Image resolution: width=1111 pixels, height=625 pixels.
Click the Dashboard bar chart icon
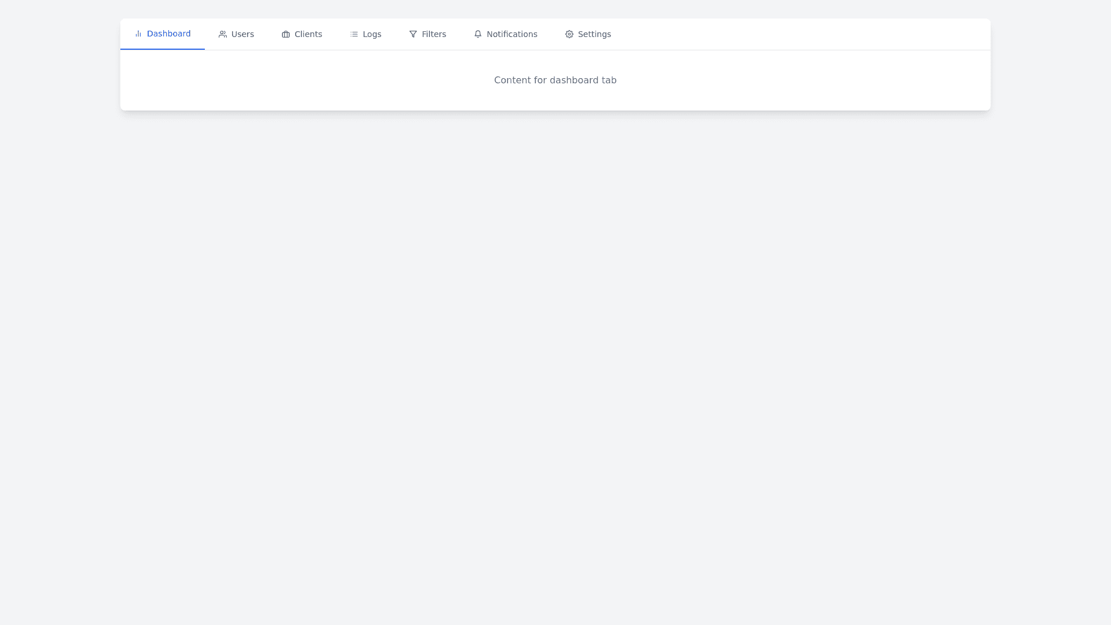click(138, 34)
